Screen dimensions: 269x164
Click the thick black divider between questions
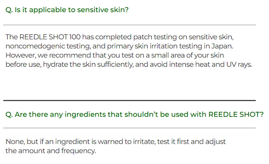point(129,100)
